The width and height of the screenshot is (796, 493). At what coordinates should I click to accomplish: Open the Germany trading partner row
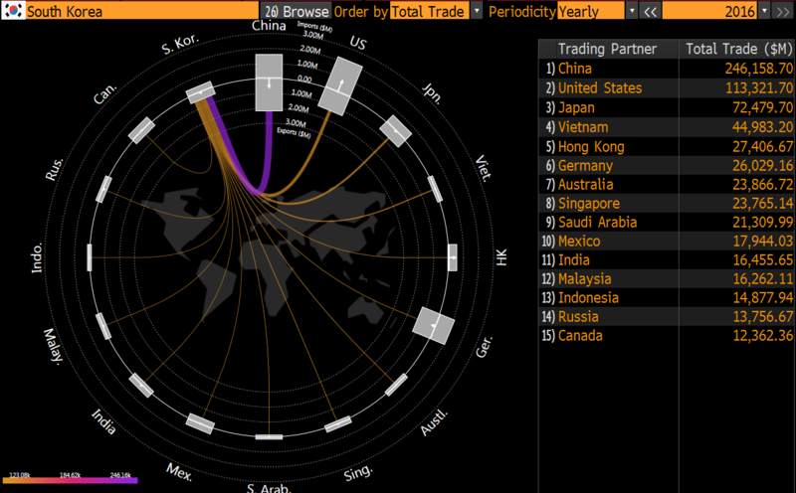(x=667, y=165)
